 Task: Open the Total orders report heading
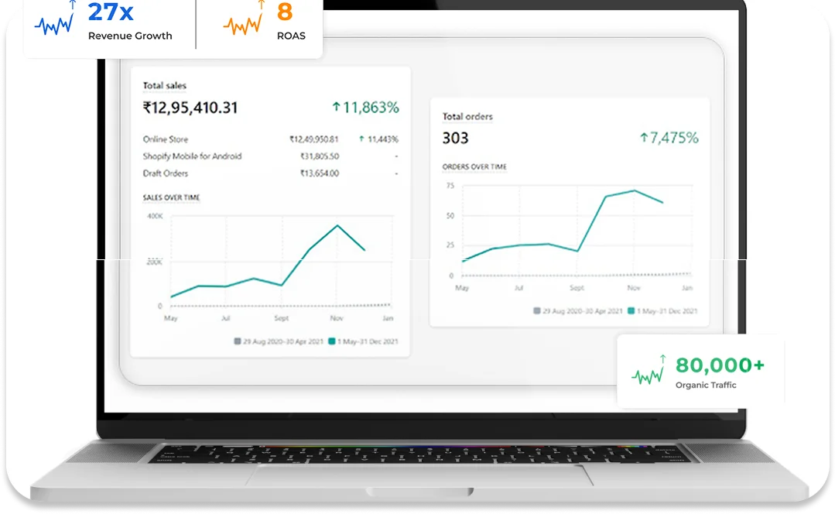pyautogui.click(x=467, y=117)
